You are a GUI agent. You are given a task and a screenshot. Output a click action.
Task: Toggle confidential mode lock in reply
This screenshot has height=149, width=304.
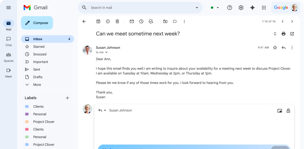(288, 110)
